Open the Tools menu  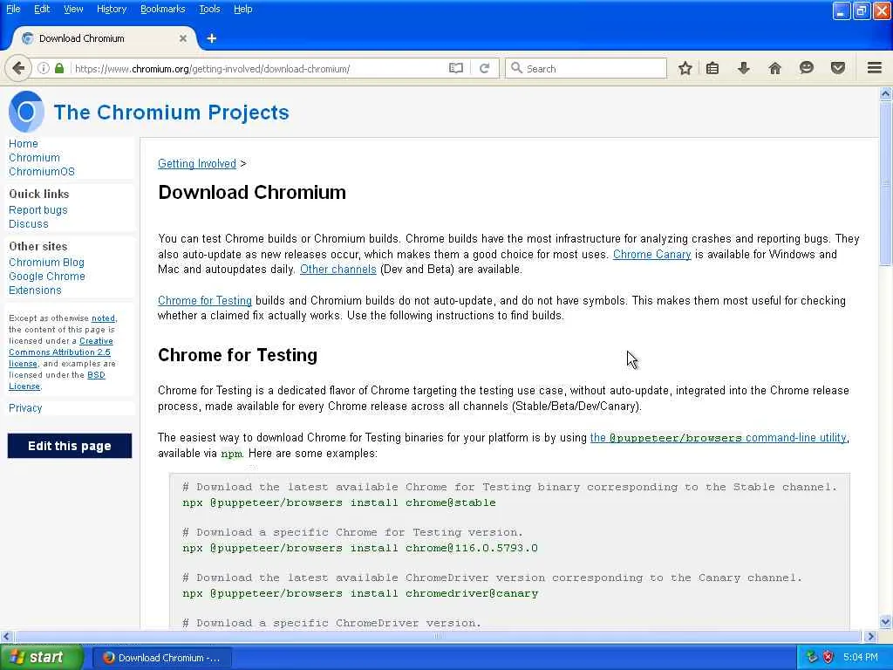209,9
